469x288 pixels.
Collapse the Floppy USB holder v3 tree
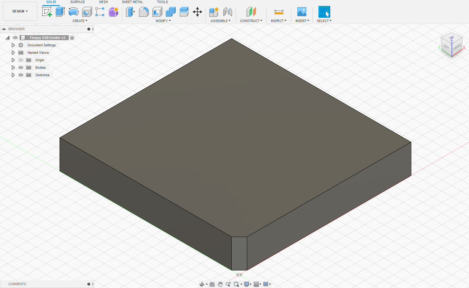pos(7,38)
